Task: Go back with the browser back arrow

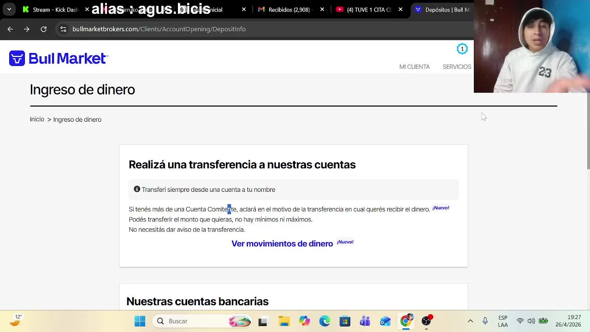Action: click(10, 29)
